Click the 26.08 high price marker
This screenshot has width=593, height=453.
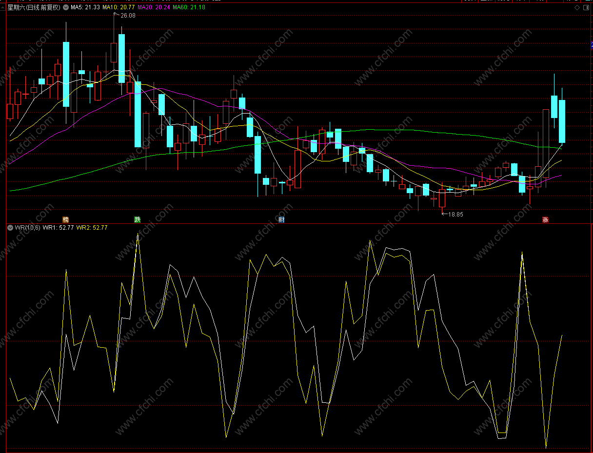pyautogui.click(x=128, y=16)
